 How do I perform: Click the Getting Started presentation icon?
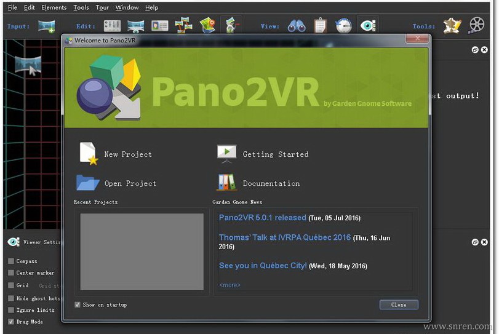(x=226, y=154)
